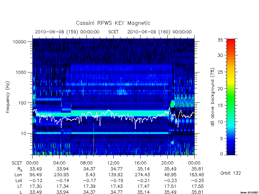Select the color bar value 20
Screen dimensions: 259x194
coord(220,89)
